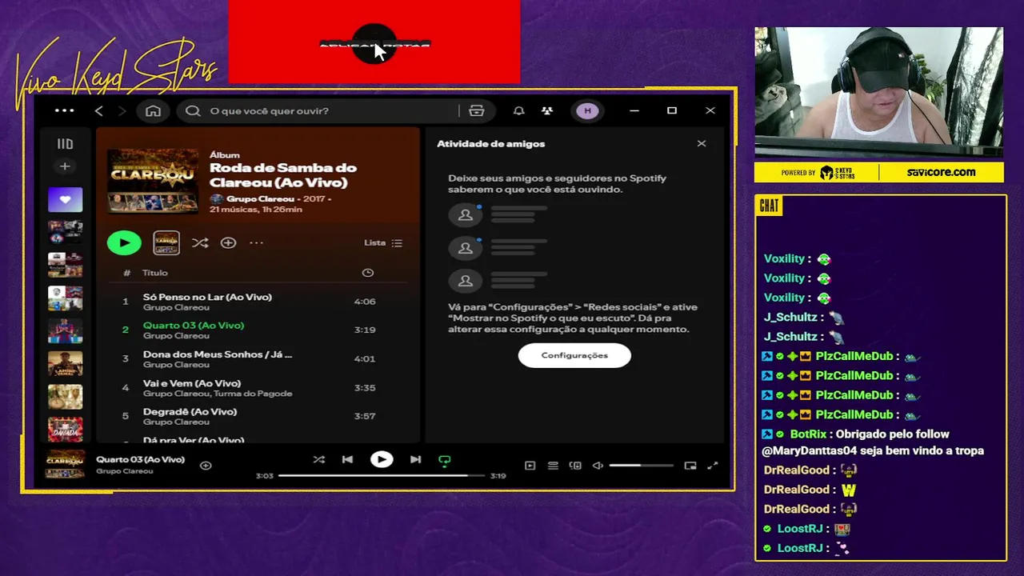Open Now Playing view icon
Viewport: 1024px width, 576px height.
530,466
